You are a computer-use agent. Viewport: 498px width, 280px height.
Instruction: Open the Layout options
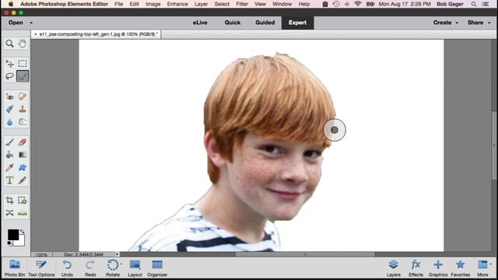pos(135,268)
